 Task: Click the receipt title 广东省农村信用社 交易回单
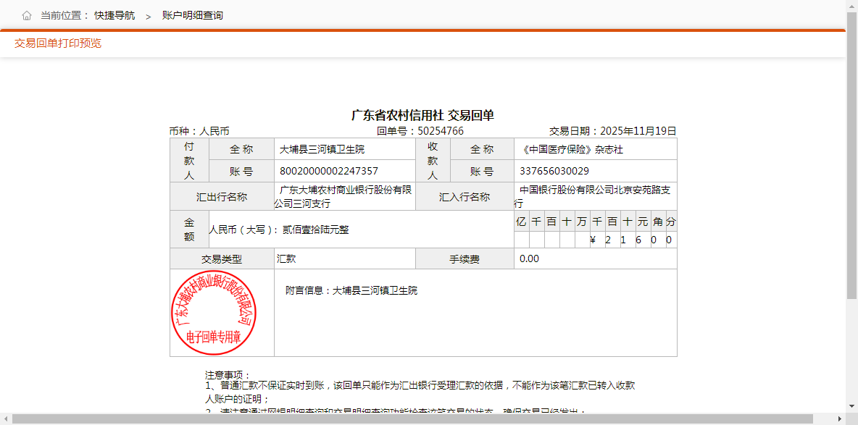coord(422,116)
